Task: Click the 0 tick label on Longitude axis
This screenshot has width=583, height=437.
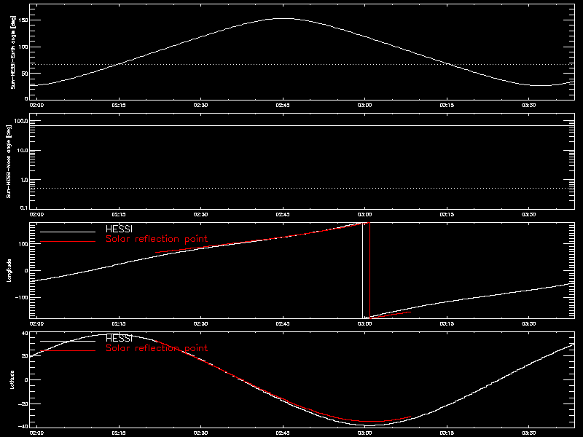Action: [26, 270]
